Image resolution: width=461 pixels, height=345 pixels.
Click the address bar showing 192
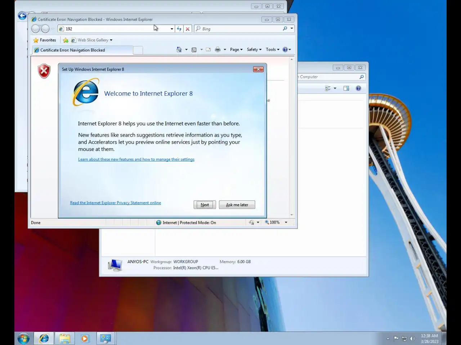(113, 29)
